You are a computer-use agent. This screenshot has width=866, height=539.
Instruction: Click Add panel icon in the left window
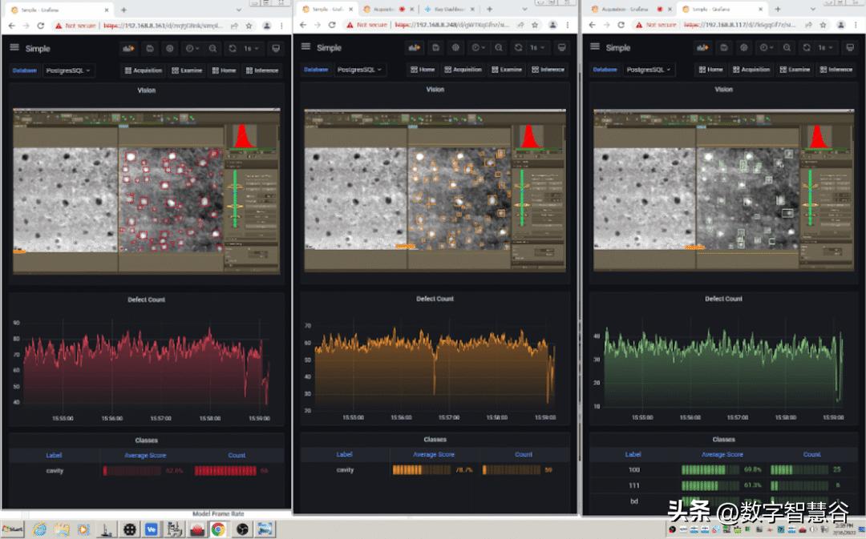tap(128, 49)
